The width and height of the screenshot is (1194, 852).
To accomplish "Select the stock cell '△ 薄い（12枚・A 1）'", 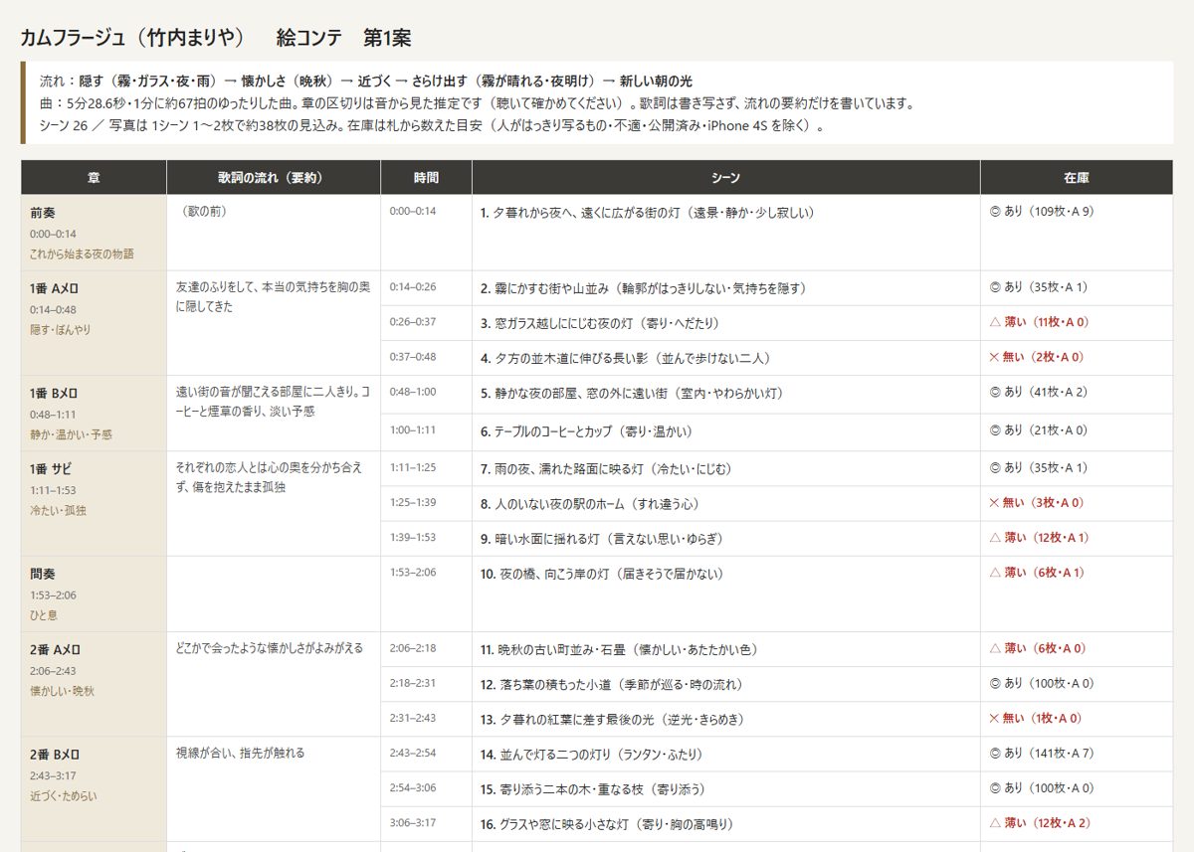I will (x=1077, y=539).
